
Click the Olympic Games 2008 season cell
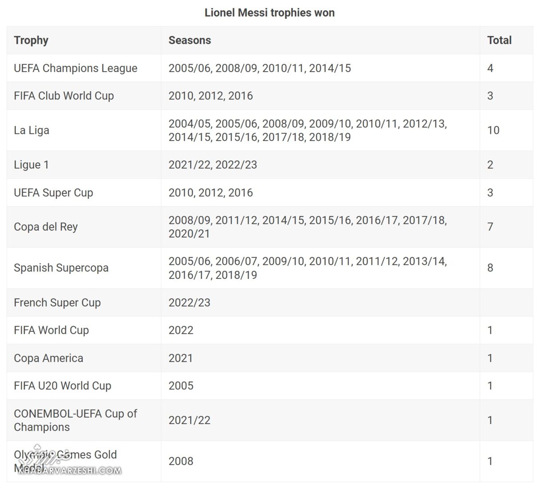pyautogui.click(x=181, y=461)
